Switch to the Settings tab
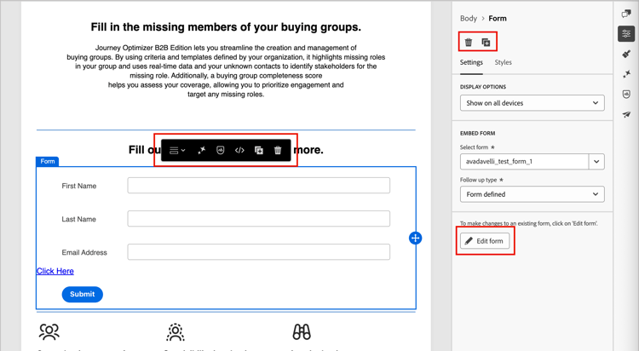This screenshot has height=351, width=639. [x=471, y=62]
